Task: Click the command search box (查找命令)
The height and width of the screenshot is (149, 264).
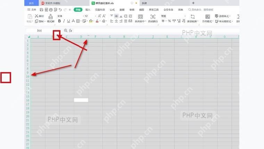Action: point(201,10)
